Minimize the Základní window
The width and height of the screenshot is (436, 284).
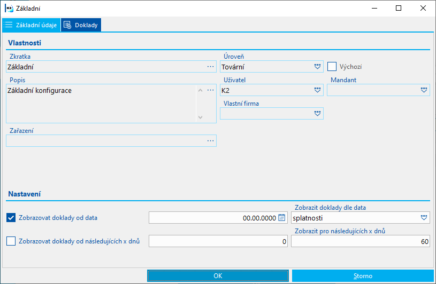374,9
